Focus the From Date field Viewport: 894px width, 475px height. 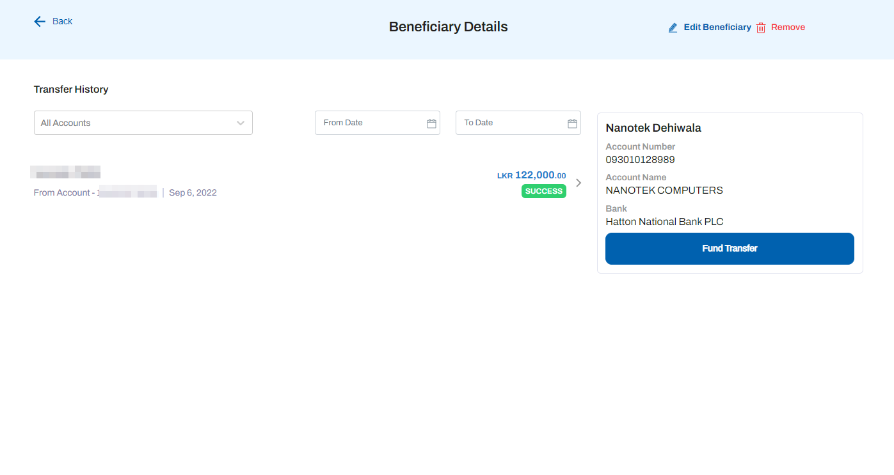click(378, 123)
